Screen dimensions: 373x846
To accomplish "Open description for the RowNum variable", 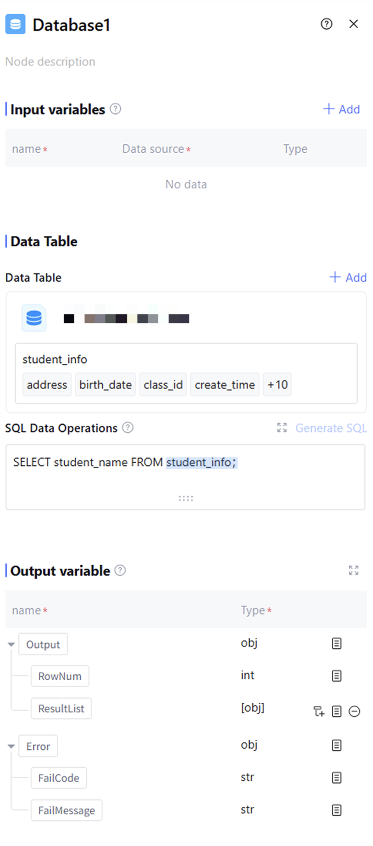I will click(x=336, y=676).
